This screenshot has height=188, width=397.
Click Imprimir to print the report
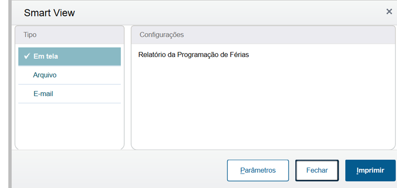370,170
